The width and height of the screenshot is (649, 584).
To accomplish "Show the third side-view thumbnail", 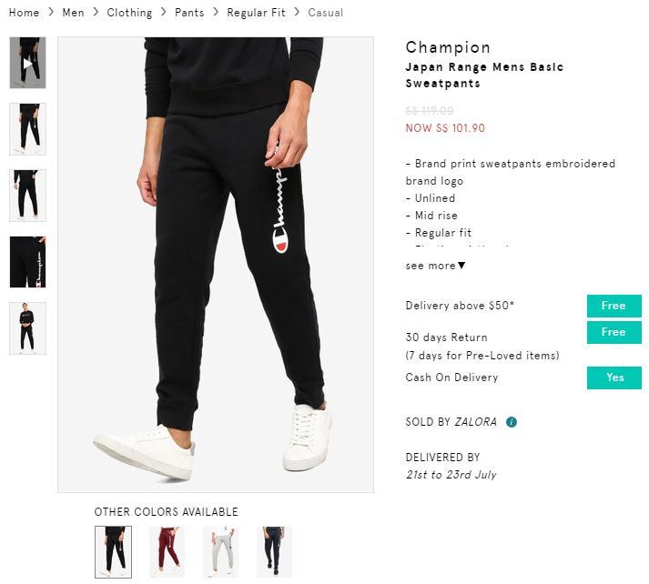I will 27,195.
